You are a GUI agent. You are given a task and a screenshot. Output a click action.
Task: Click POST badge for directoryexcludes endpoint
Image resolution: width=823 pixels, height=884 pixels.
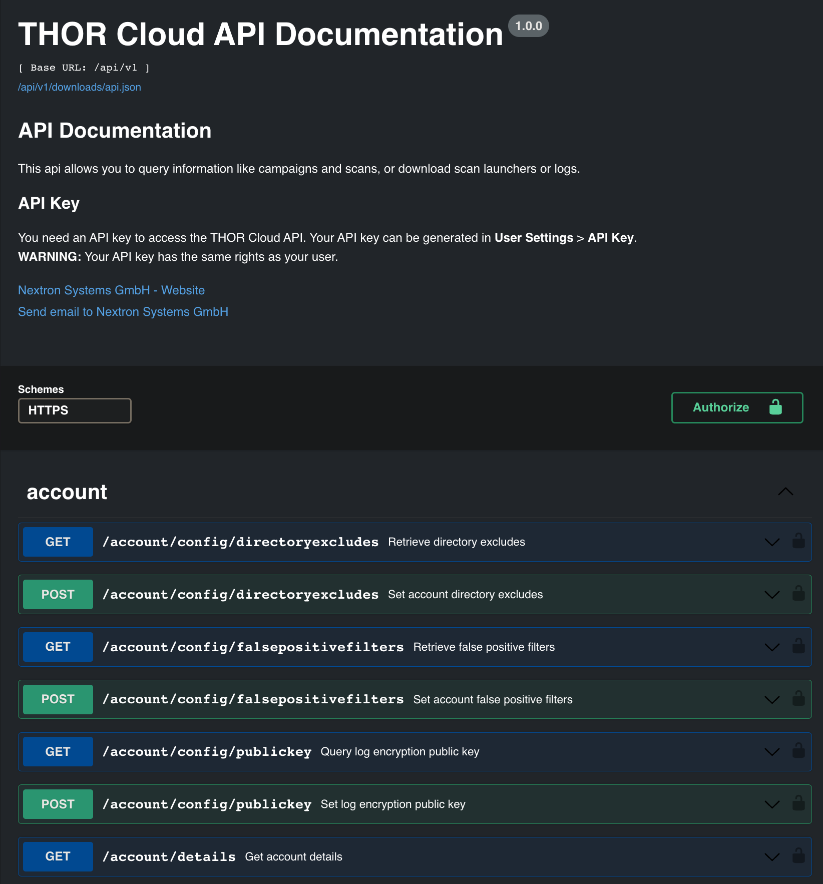click(x=58, y=595)
